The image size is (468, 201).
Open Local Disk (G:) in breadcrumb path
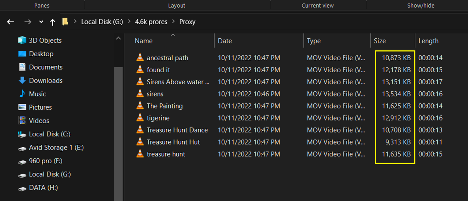(102, 22)
